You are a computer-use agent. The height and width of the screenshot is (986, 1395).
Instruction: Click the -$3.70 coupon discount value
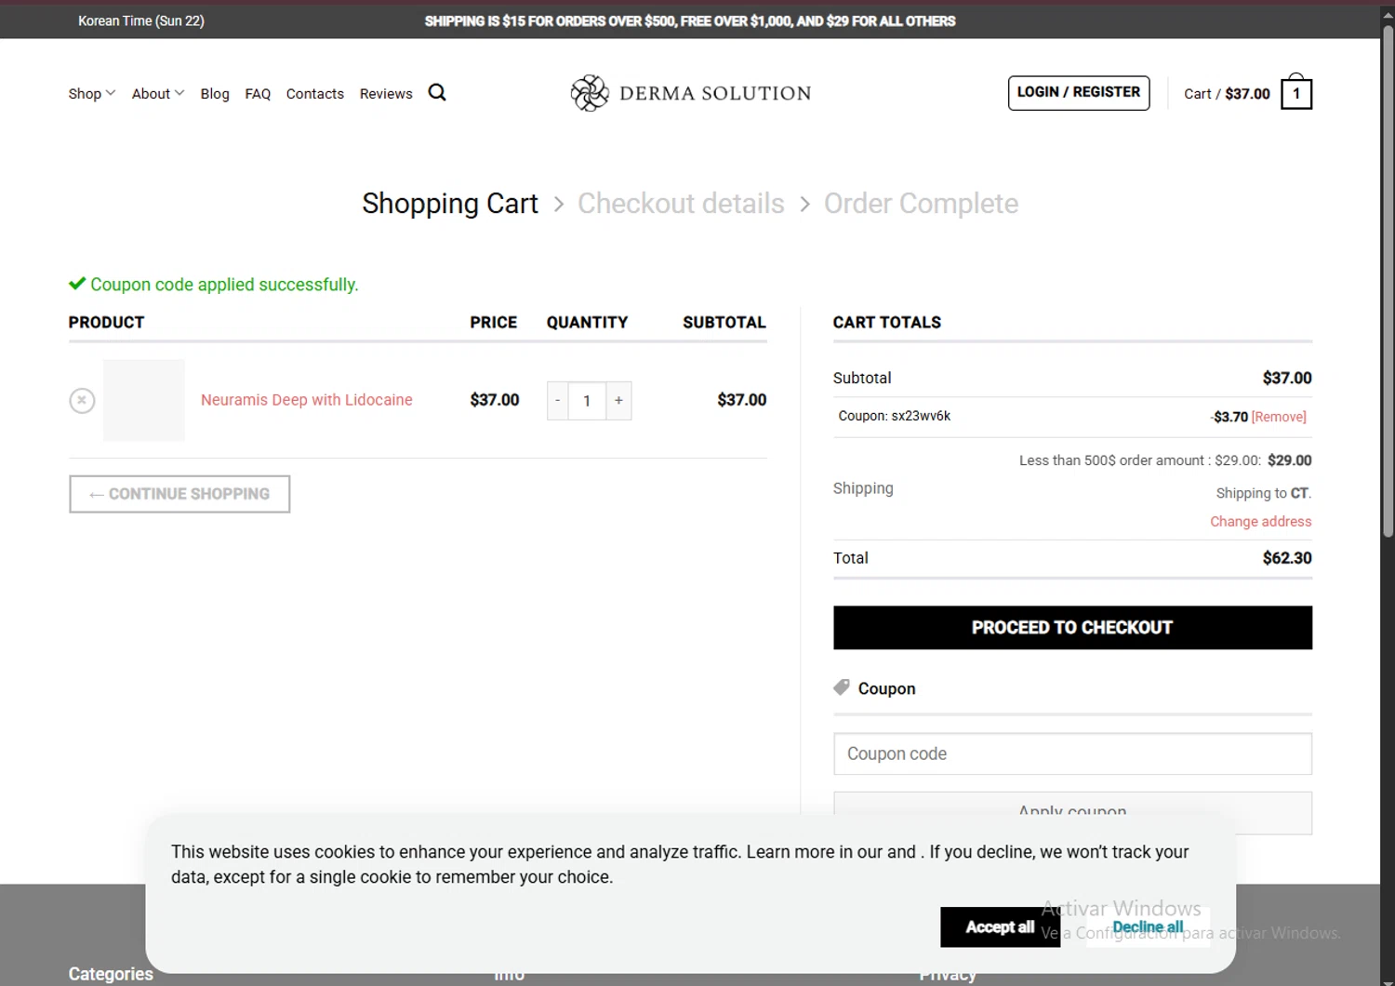1229,417
